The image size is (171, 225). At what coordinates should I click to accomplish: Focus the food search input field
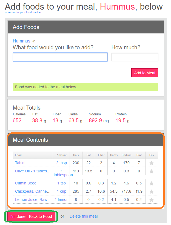click(x=60, y=57)
